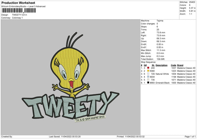Click 'Madeira Classic 40' brand in row 1
The height and width of the screenshot is (139, 197).
tap(186, 68)
